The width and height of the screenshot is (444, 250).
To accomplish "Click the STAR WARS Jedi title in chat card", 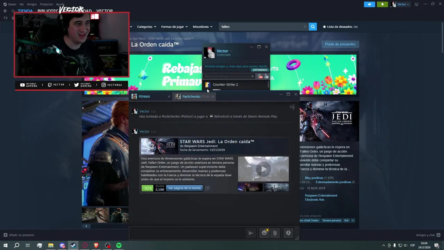I will point(217,142).
